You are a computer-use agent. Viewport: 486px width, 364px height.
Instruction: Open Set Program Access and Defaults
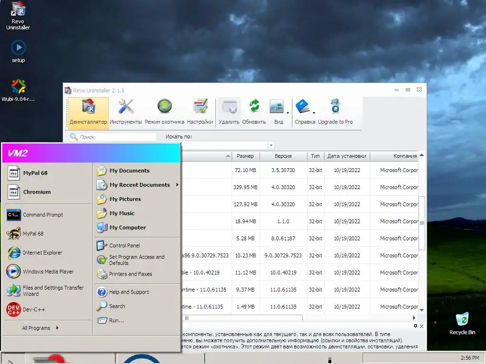click(x=137, y=260)
